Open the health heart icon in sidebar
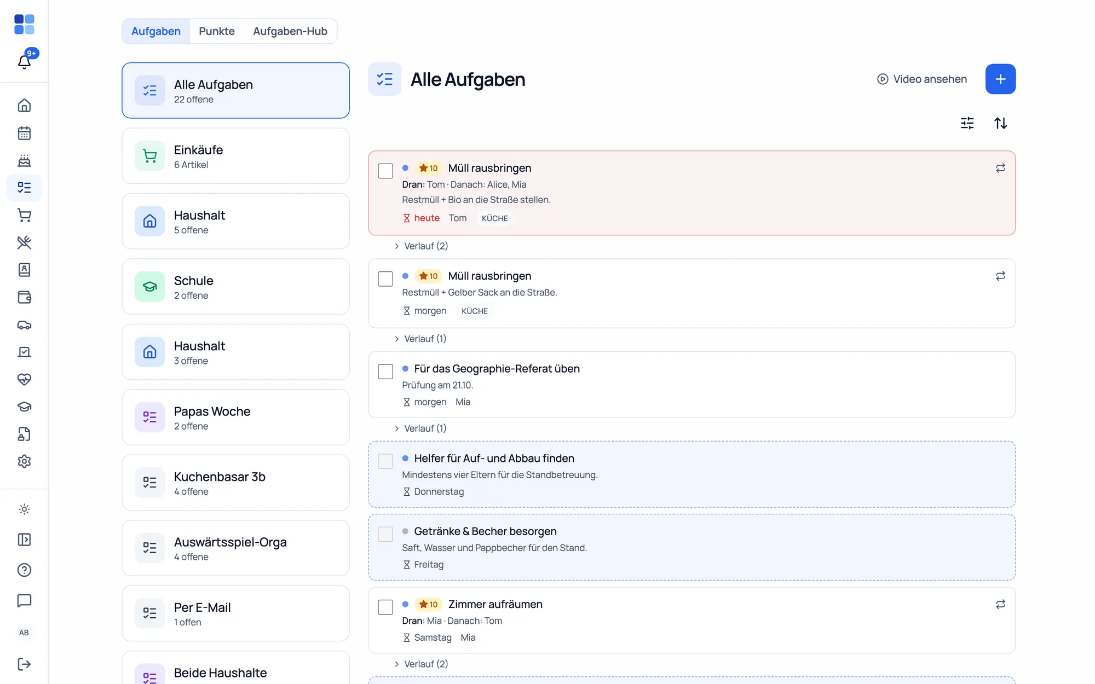 (x=24, y=379)
